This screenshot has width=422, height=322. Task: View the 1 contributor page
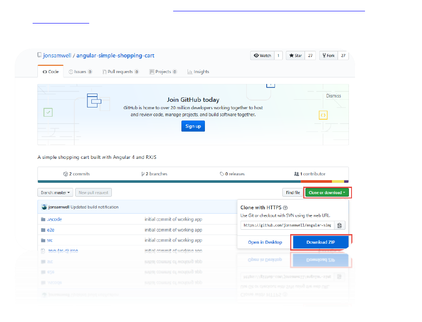click(x=309, y=174)
